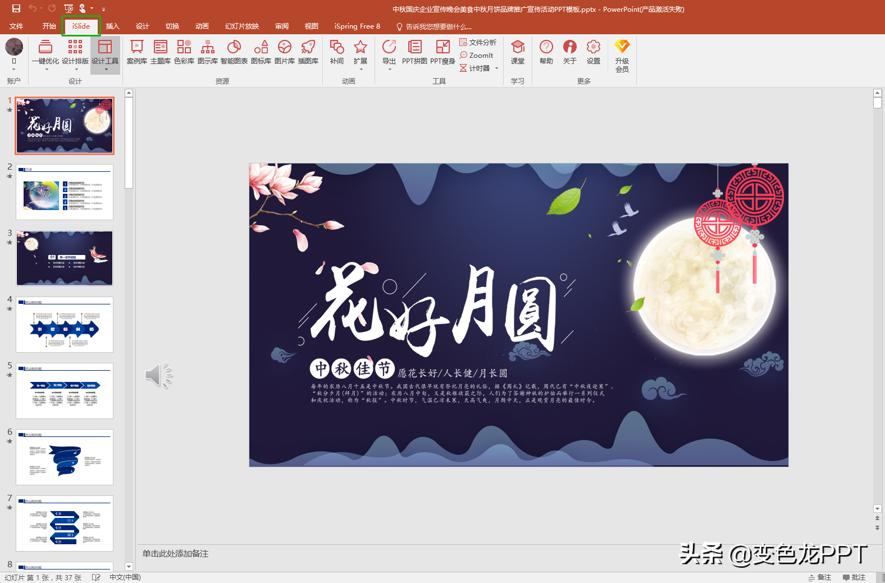Open 文件分析 file analysis
Screen dimensions: 885x583
(x=478, y=42)
